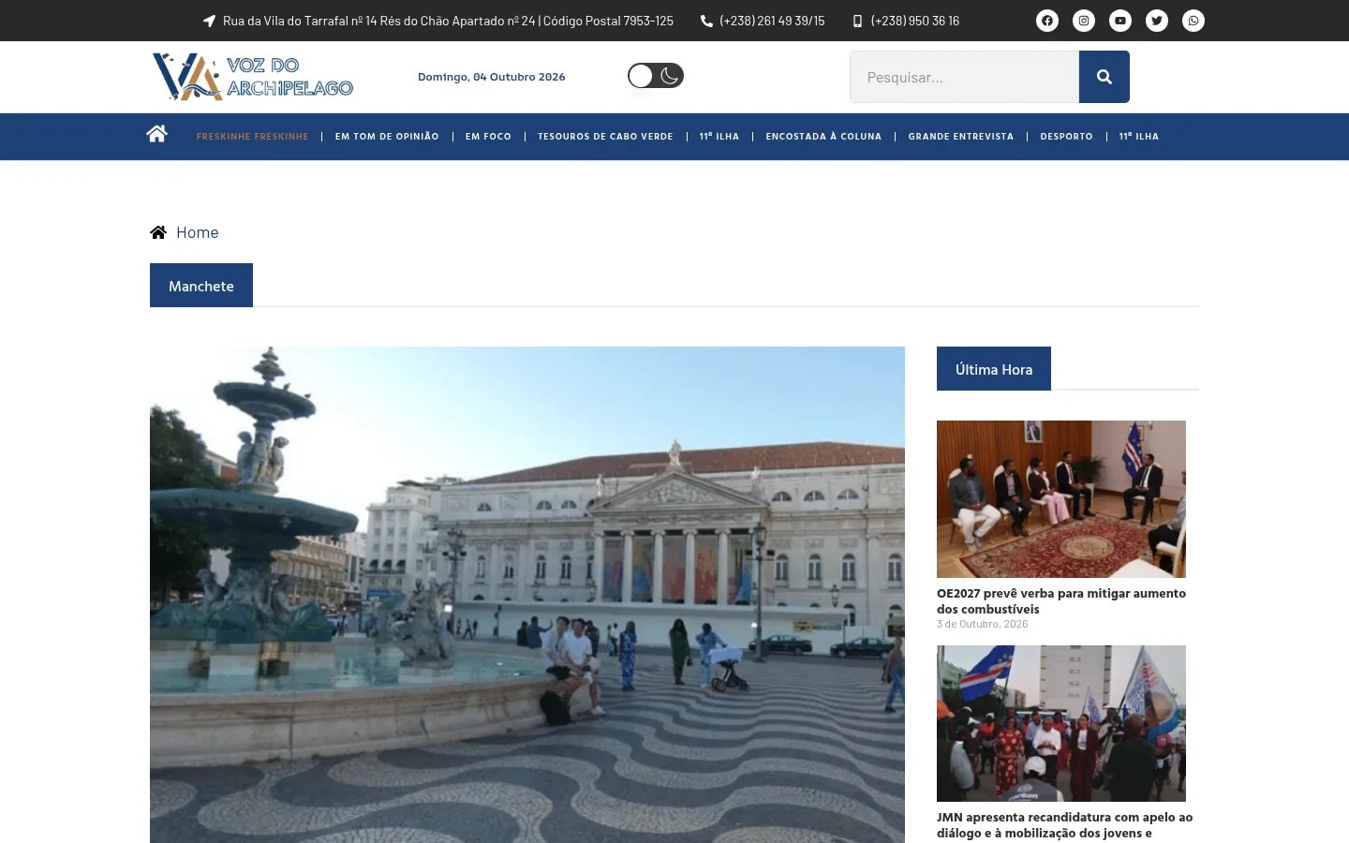Go to the Desporto section
The width and height of the screenshot is (1349, 843).
tap(1066, 137)
